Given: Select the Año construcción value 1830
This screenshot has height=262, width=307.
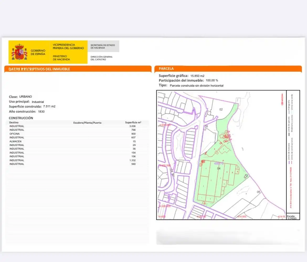Looking at the screenshot, I should click(41, 112).
